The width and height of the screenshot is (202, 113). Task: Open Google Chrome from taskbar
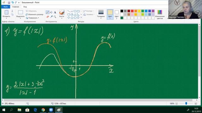[43, 110]
